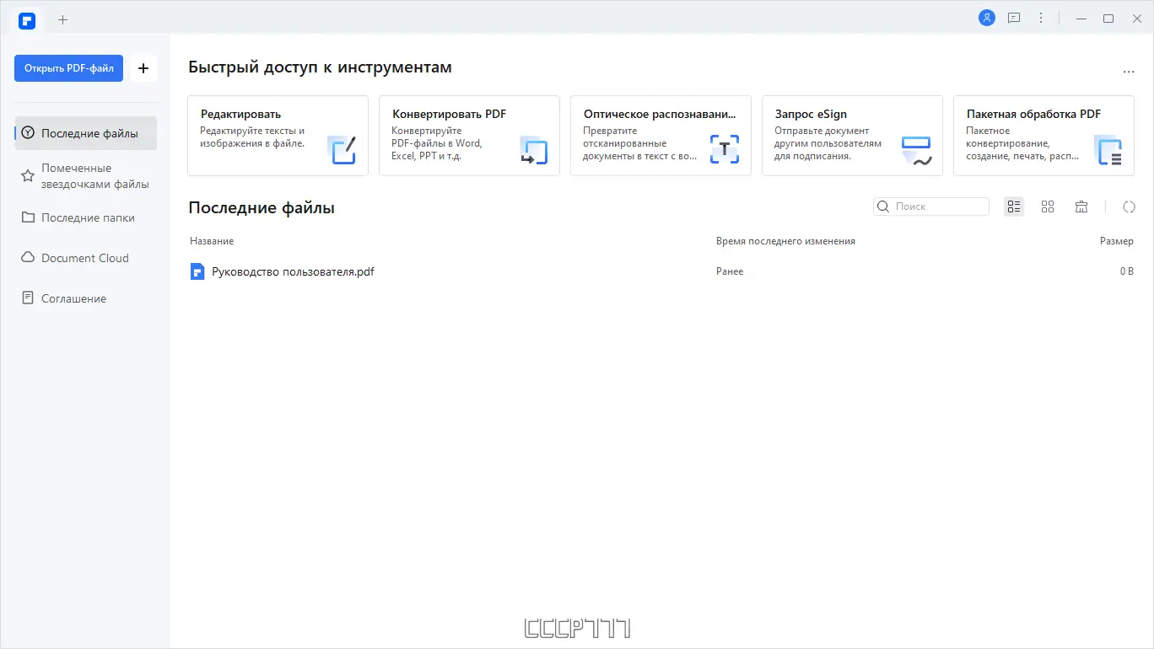Switch recent files to grid view

(1048, 206)
